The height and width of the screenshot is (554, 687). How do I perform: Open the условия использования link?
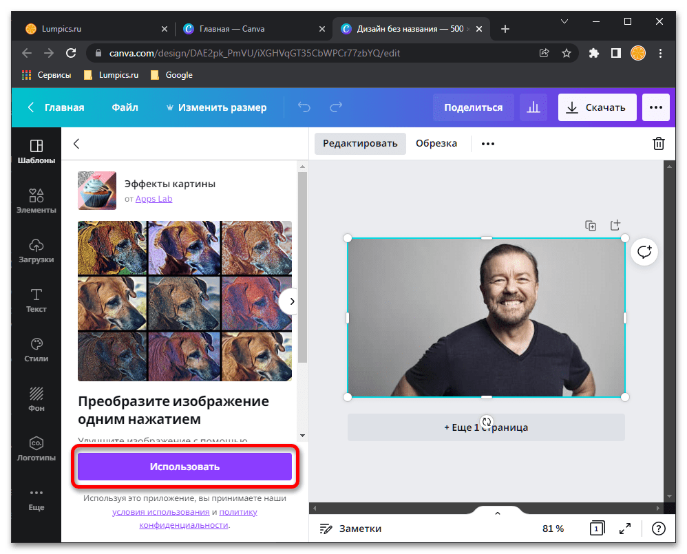tap(161, 512)
